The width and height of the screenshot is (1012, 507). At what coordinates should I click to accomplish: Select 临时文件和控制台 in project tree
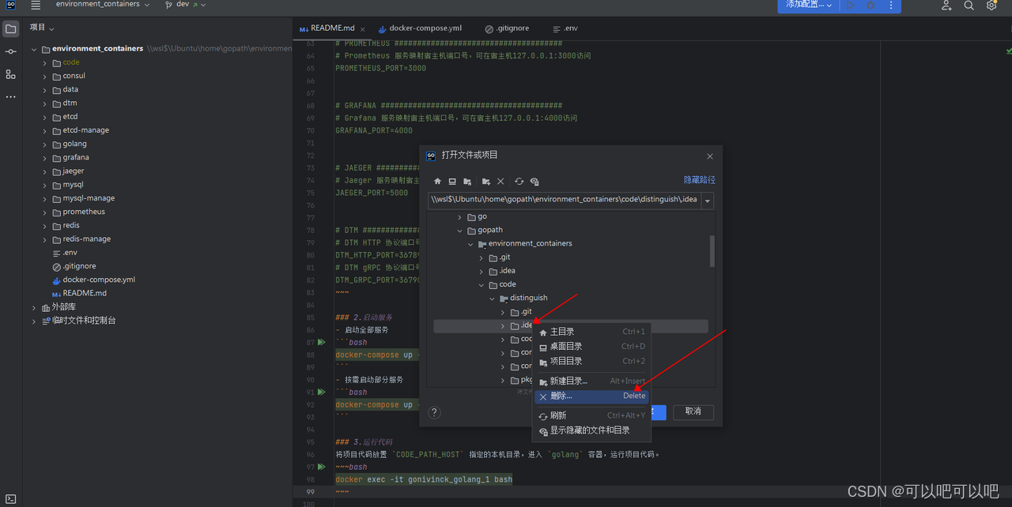pyautogui.click(x=84, y=321)
